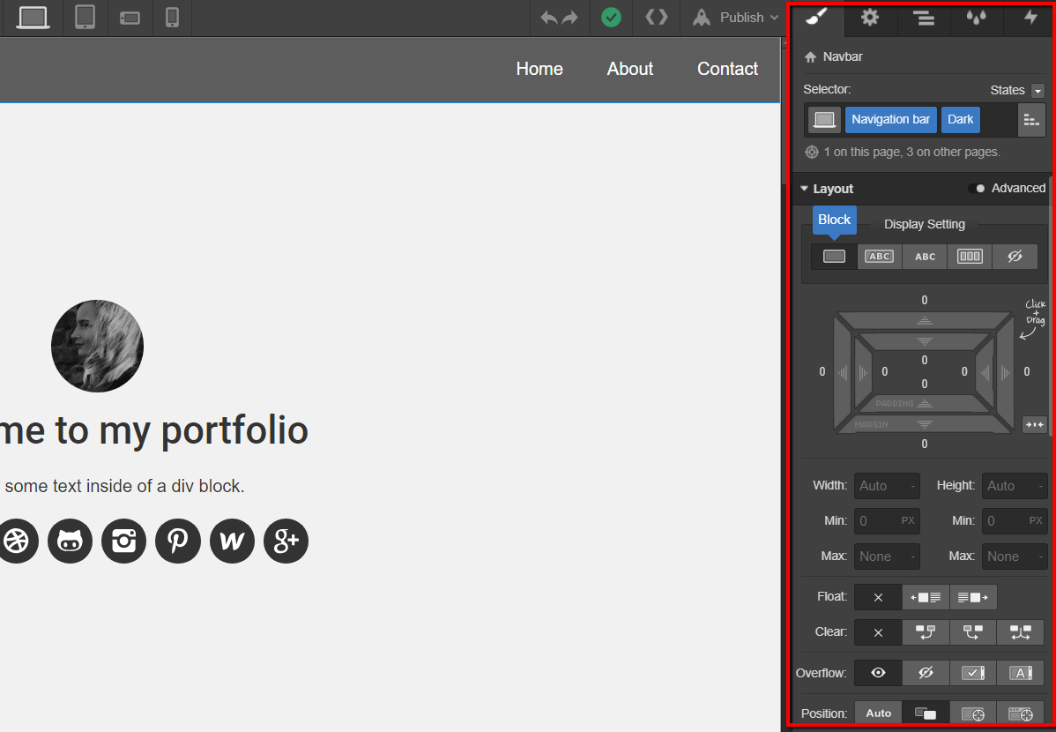Open the Settings gear tab
This screenshot has width=1056, height=732.
tap(870, 18)
